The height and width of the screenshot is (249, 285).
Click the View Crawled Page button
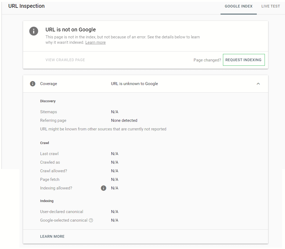65,60
